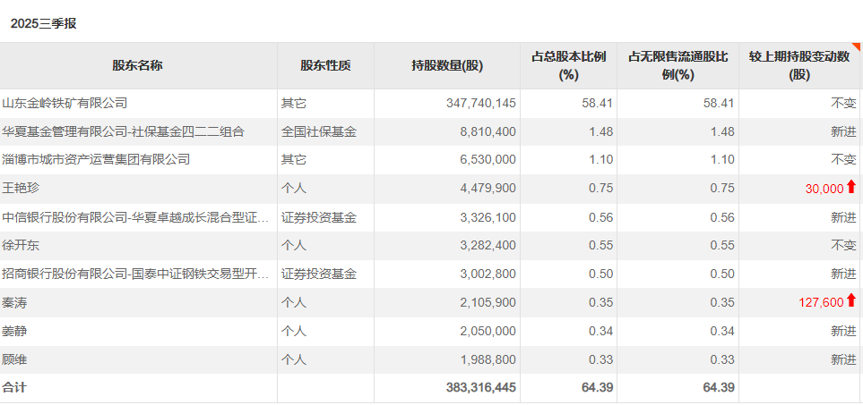This screenshot has width=863, height=405.
Task: Click the orange corner marker on the last header
Action: [x=855, y=46]
